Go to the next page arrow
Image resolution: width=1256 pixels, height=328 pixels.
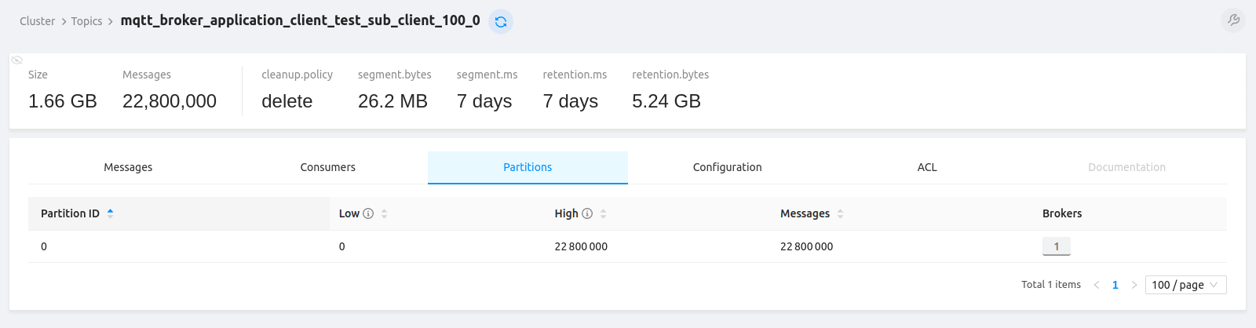coord(1134,285)
